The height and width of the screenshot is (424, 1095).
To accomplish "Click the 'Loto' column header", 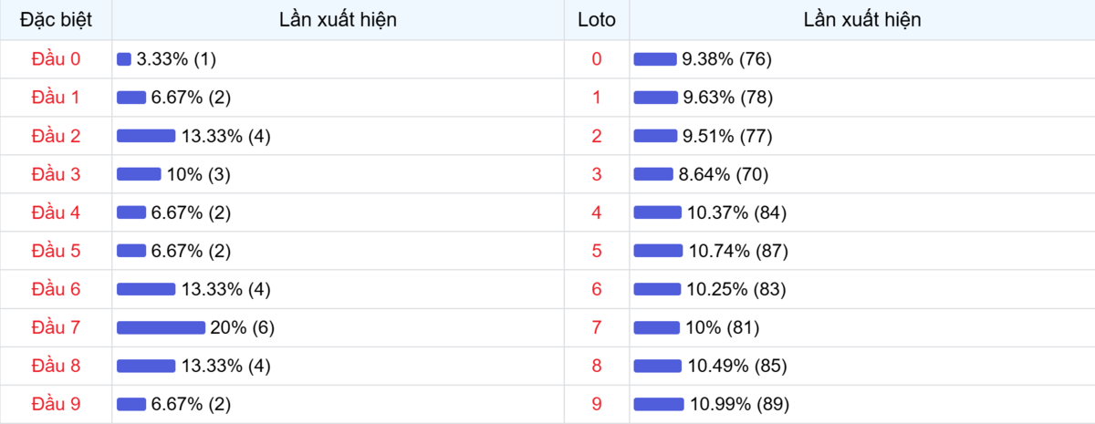I will 597,19.
